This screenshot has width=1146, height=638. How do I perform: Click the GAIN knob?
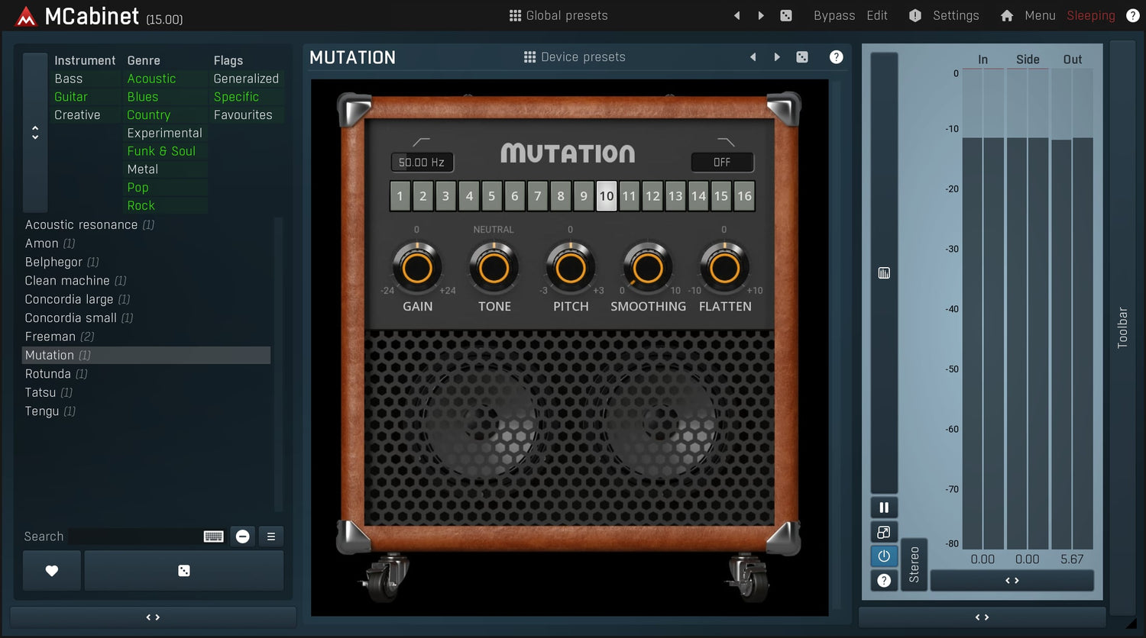[x=417, y=269]
